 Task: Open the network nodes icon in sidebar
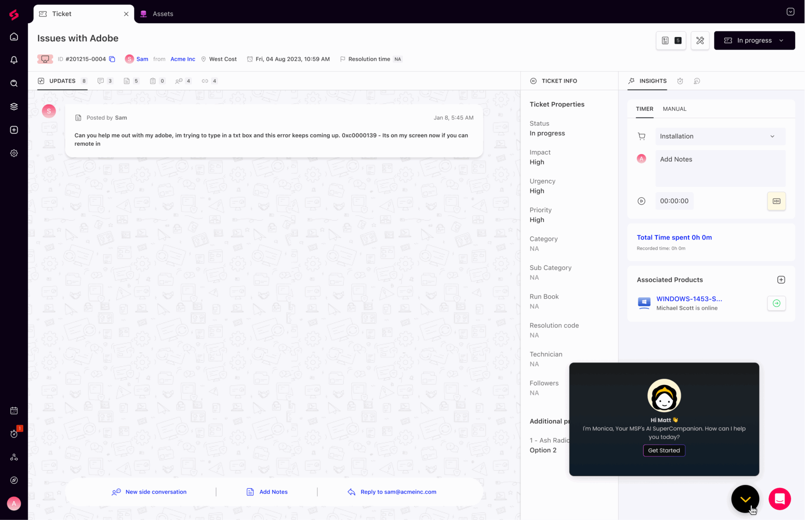tap(14, 457)
